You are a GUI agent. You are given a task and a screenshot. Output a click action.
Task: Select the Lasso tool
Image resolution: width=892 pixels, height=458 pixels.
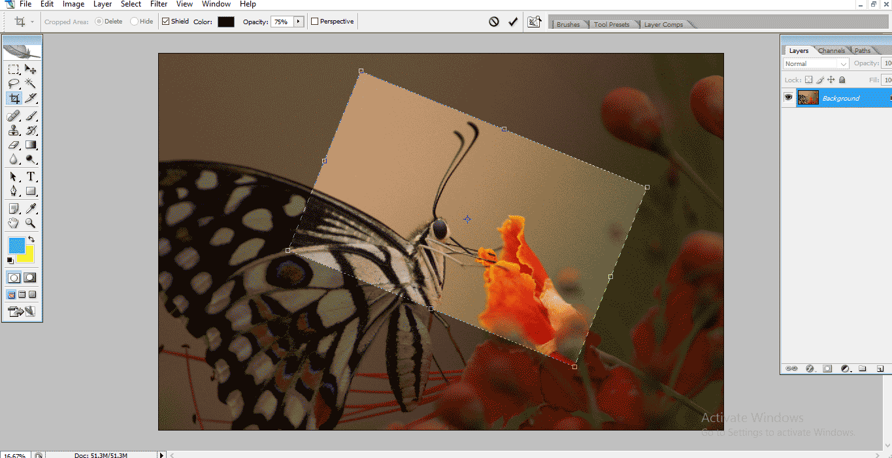pyautogui.click(x=13, y=84)
